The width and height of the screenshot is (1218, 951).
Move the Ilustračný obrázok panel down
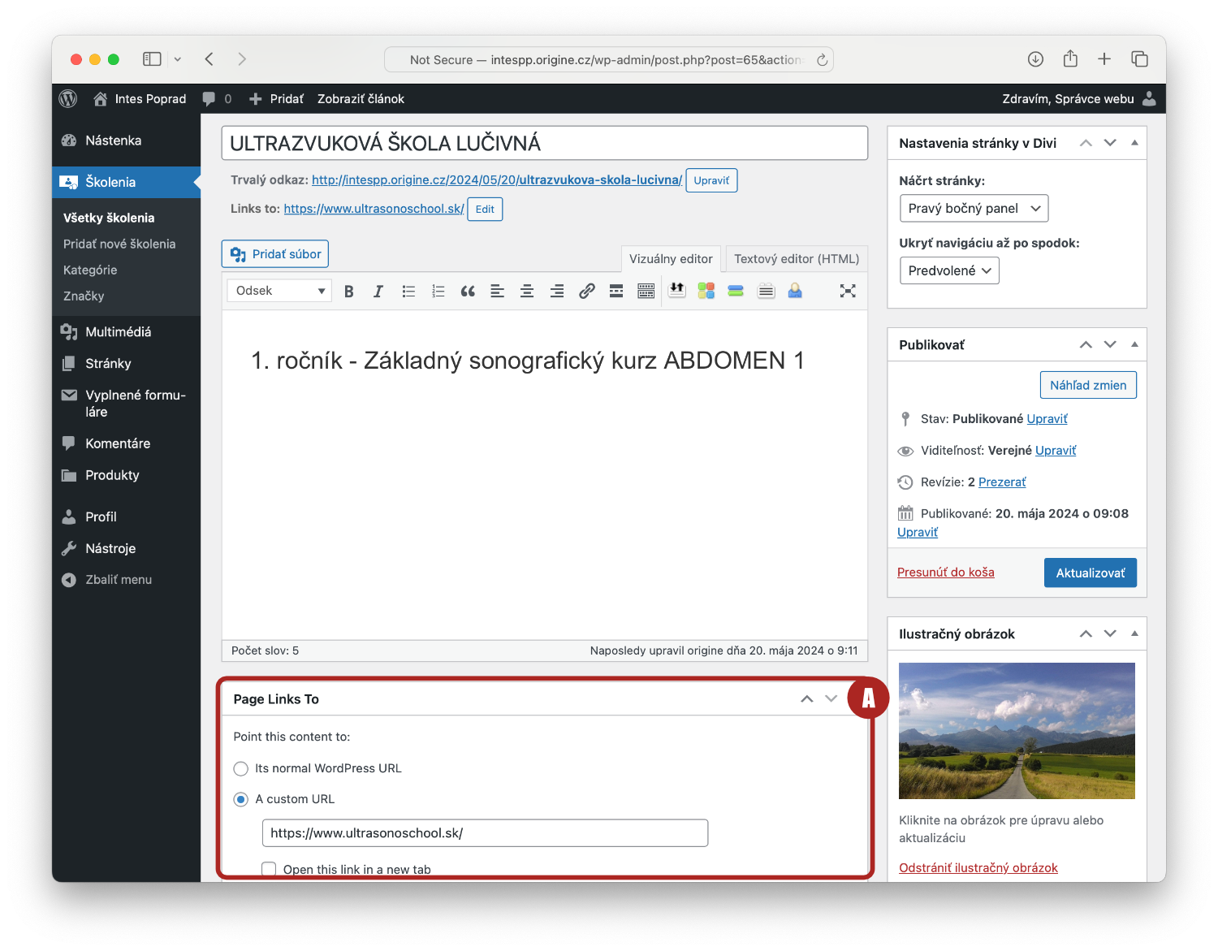click(1110, 633)
